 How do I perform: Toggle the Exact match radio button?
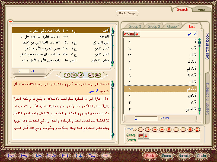pyautogui.click(x=135, y=129)
